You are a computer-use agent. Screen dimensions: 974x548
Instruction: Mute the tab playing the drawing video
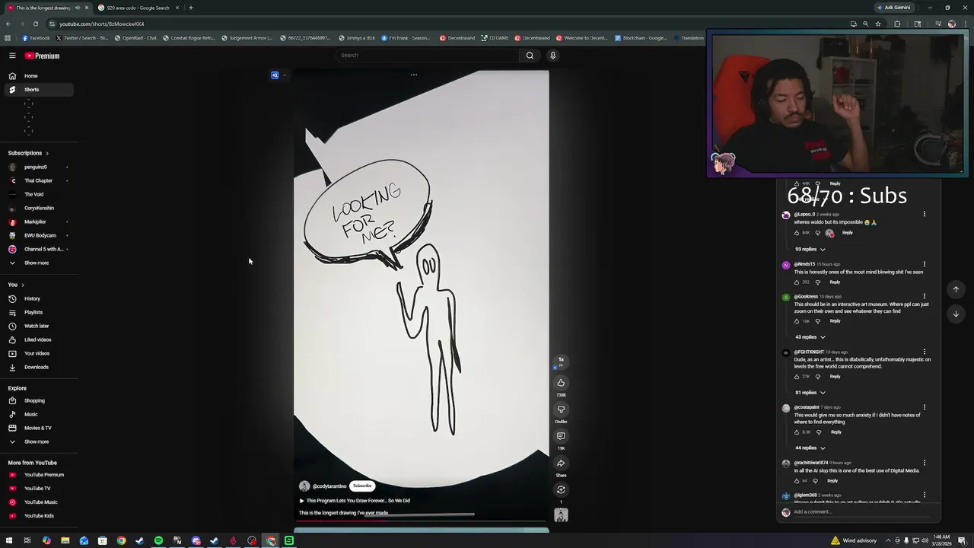click(x=77, y=8)
